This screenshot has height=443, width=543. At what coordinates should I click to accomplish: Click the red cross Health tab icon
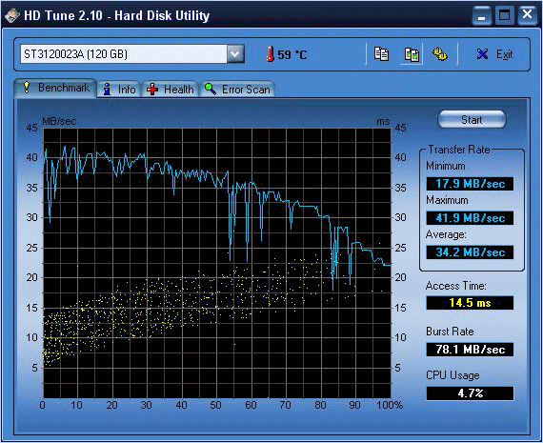tap(152, 90)
